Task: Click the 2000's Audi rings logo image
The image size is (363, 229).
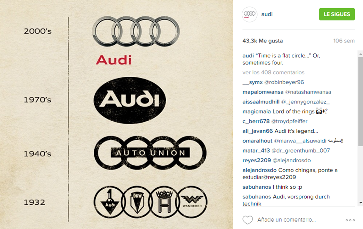Action: tap(136, 31)
